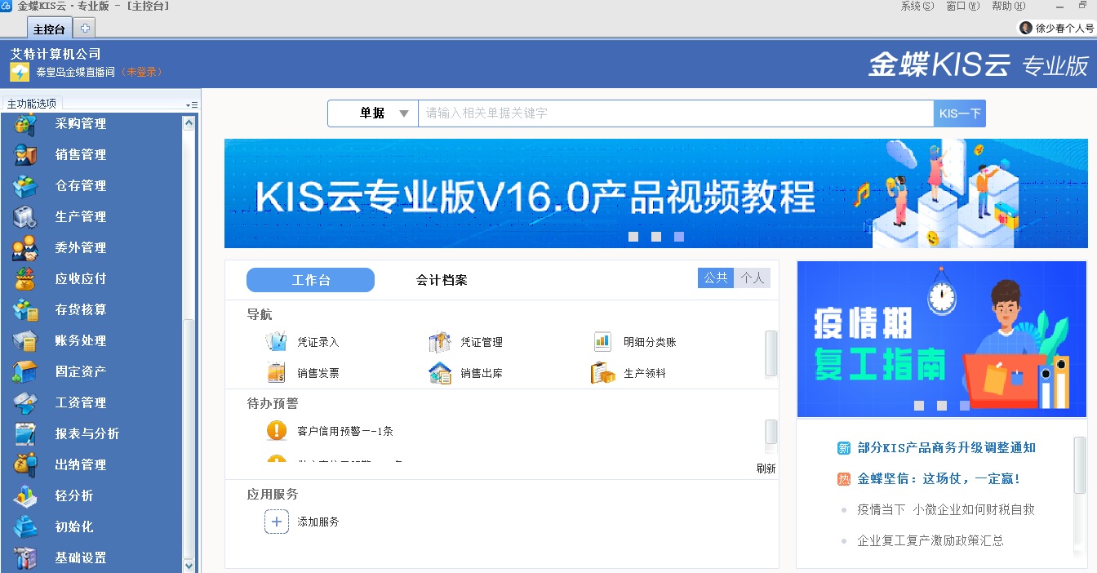Image resolution: width=1097 pixels, height=573 pixels.
Task: Switch to the 会计档案 tab
Action: [442, 280]
